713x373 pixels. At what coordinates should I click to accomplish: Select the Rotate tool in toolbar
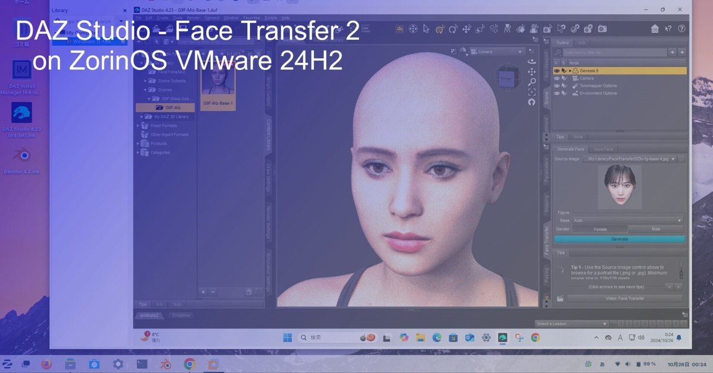[453, 29]
